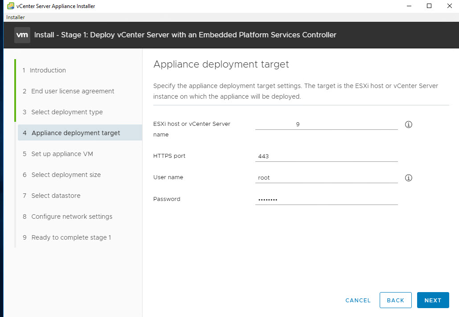Click Ready to complete stage 1 step

point(71,237)
